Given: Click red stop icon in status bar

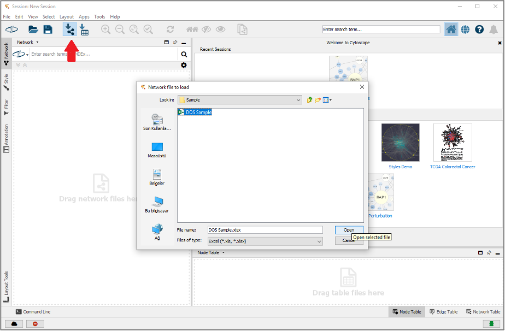Looking at the screenshot, I should click(35, 323).
